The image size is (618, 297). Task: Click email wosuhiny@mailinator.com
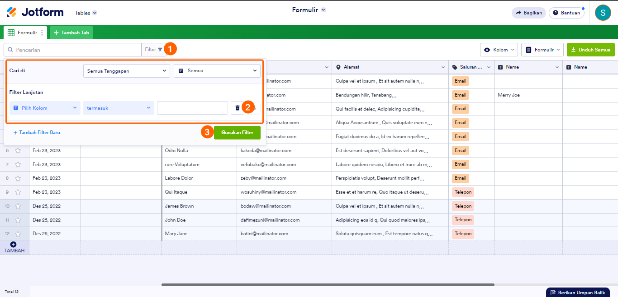coord(269,192)
